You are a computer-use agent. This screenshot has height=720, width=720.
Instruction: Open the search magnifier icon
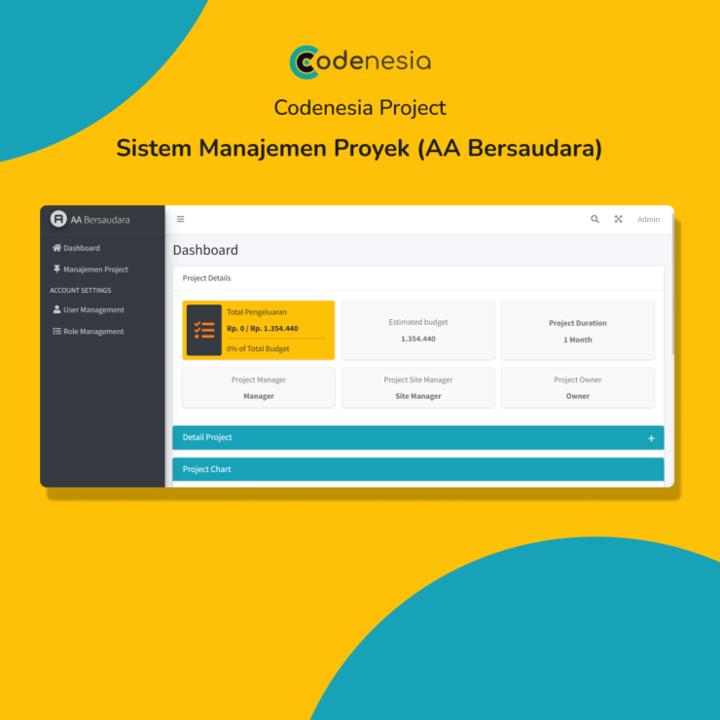click(x=594, y=219)
